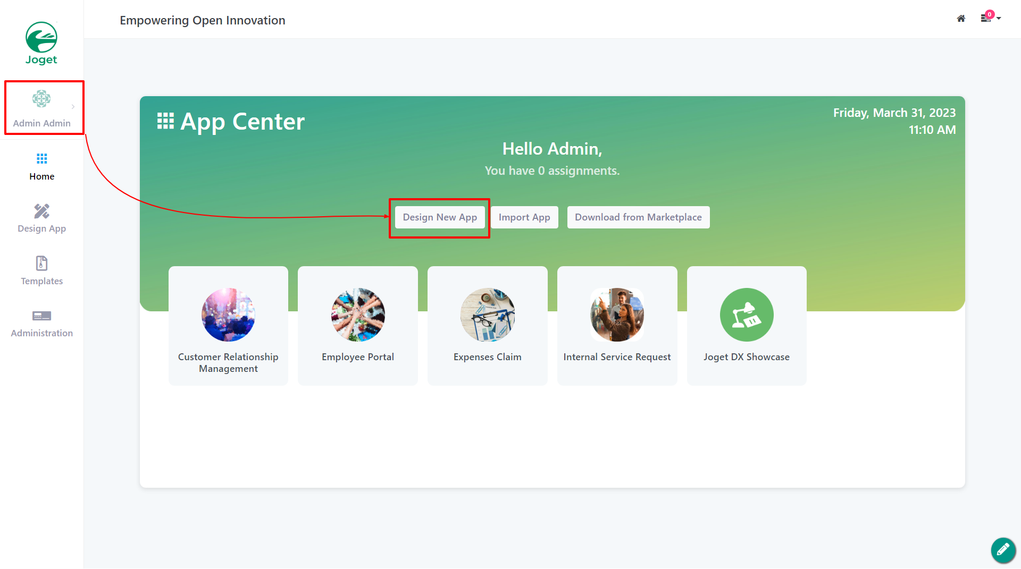The image size is (1021, 569).
Task: Click the Design New App button
Action: [x=440, y=217]
